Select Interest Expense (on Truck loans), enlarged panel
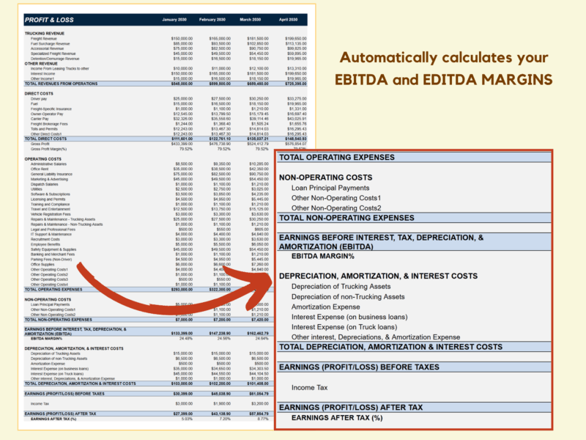 point(344,327)
